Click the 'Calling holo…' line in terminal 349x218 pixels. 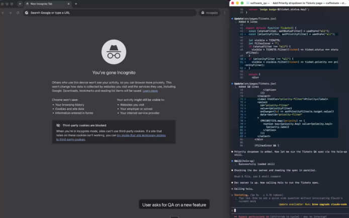[x=243, y=189]
